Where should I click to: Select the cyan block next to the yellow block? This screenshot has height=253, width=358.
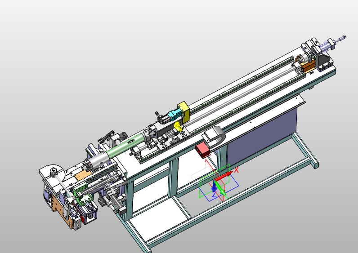174,114
